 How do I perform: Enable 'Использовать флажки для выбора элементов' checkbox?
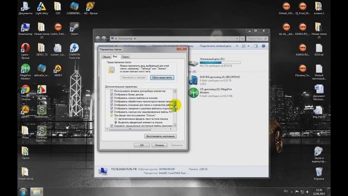111,91
